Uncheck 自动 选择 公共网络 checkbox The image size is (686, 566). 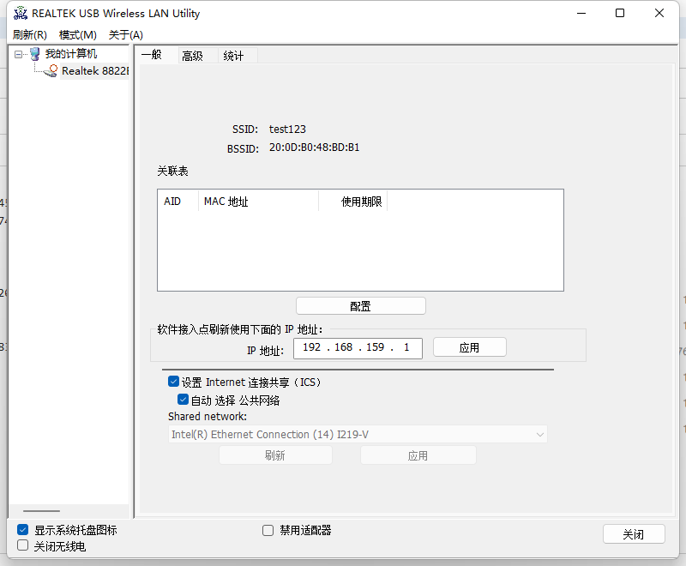(x=183, y=400)
